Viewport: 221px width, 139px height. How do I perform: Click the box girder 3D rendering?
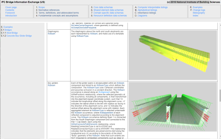[173, 107]
